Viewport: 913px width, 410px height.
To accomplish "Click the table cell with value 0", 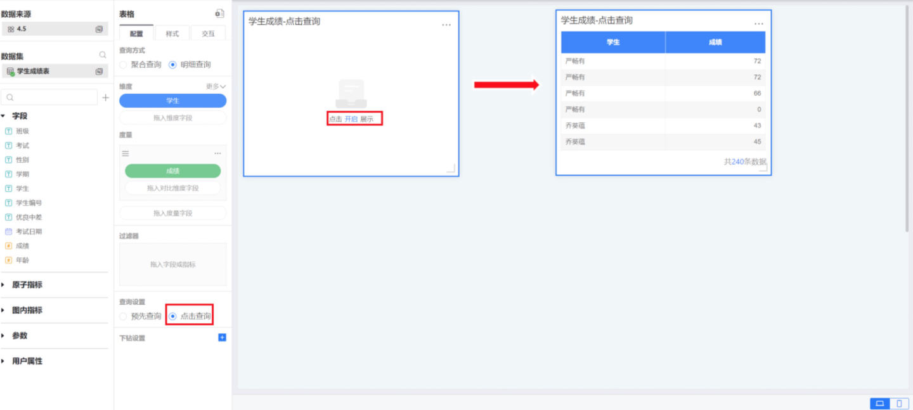I will [x=715, y=110].
